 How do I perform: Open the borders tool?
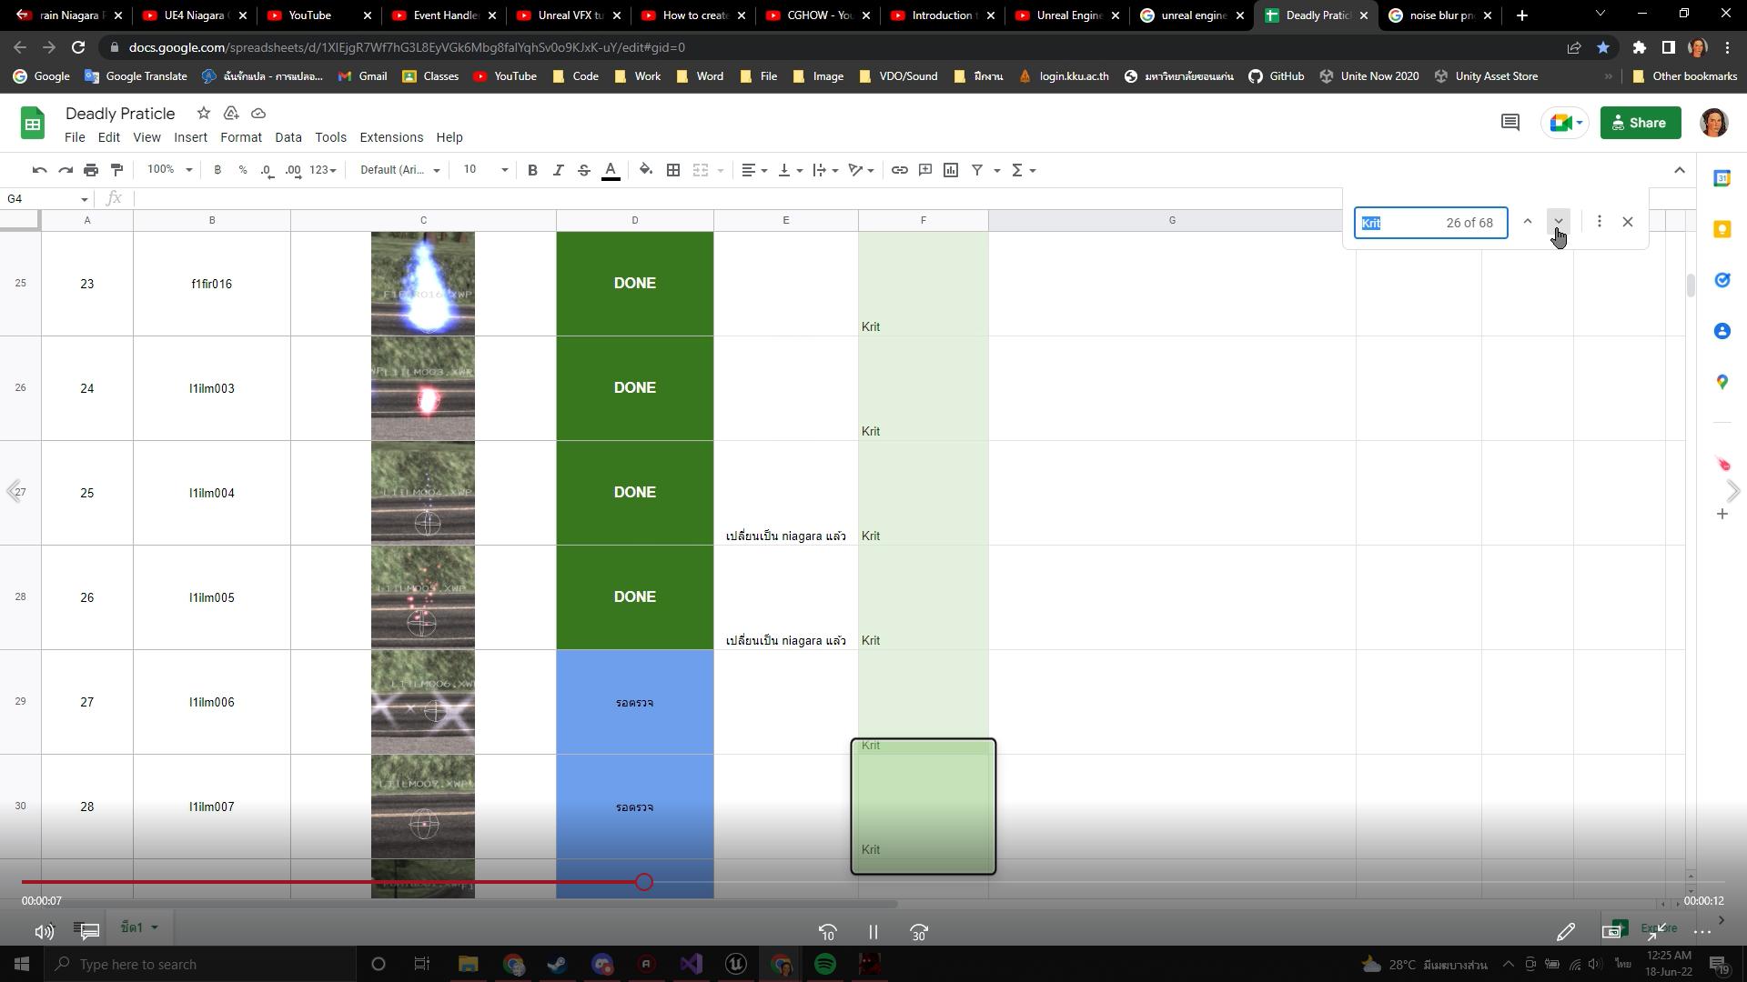pyautogui.click(x=673, y=170)
